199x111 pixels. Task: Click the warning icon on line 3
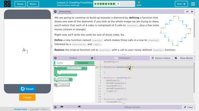tap(97, 67)
